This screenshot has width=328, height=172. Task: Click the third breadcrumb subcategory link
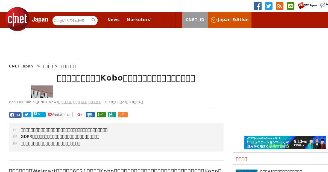coord(69,66)
